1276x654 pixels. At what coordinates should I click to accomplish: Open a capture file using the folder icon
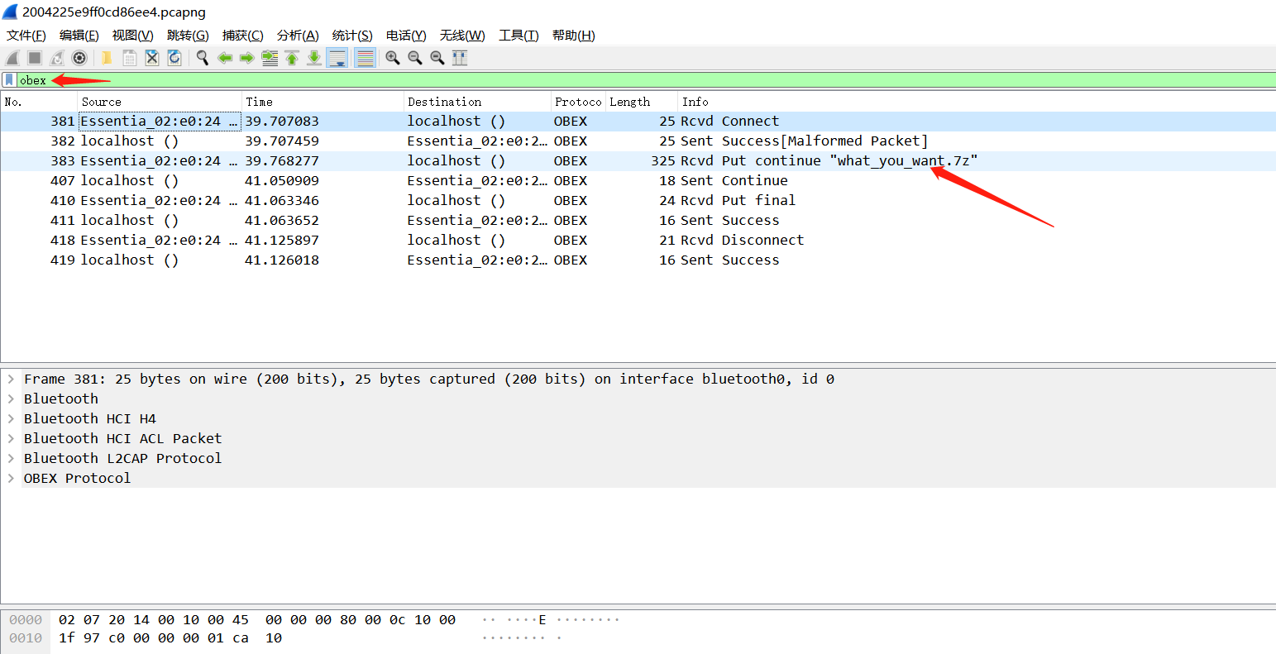106,58
